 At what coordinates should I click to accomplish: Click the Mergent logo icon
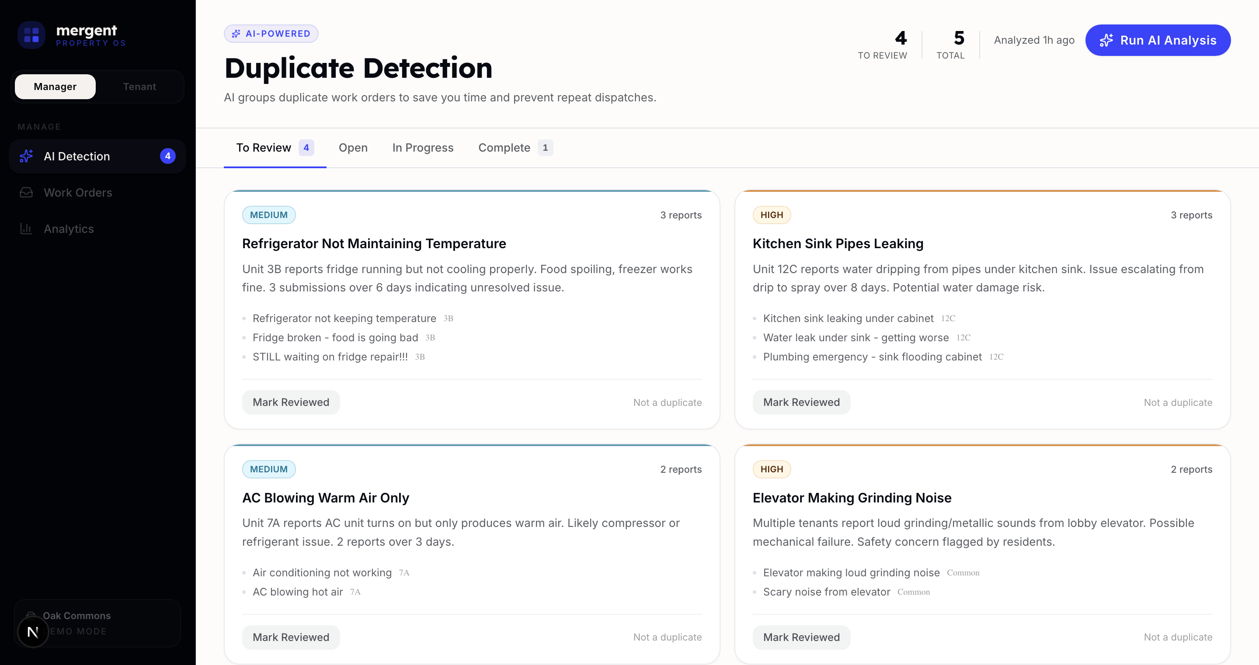(x=32, y=35)
